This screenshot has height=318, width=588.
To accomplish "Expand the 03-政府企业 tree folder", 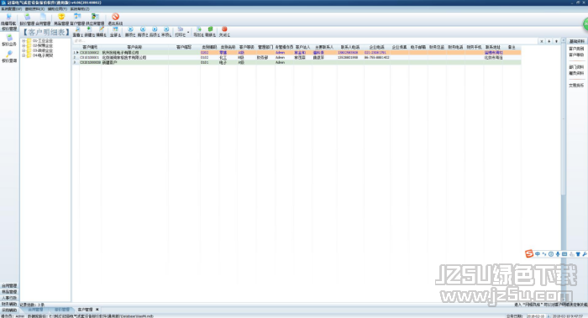I will pos(24,50).
